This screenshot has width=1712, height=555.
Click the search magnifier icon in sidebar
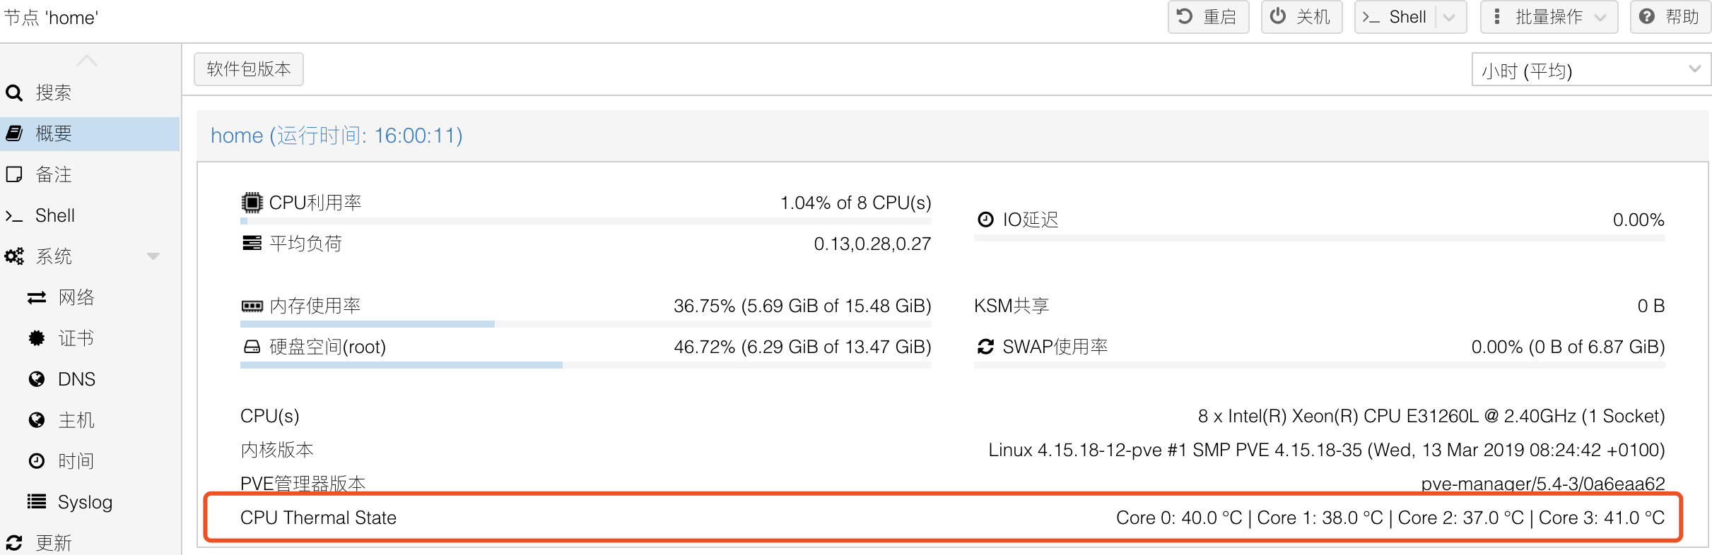(x=14, y=92)
